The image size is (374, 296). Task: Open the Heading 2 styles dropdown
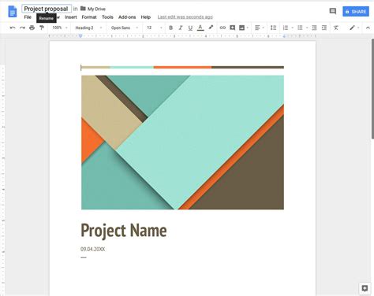pyautogui.click(x=88, y=28)
